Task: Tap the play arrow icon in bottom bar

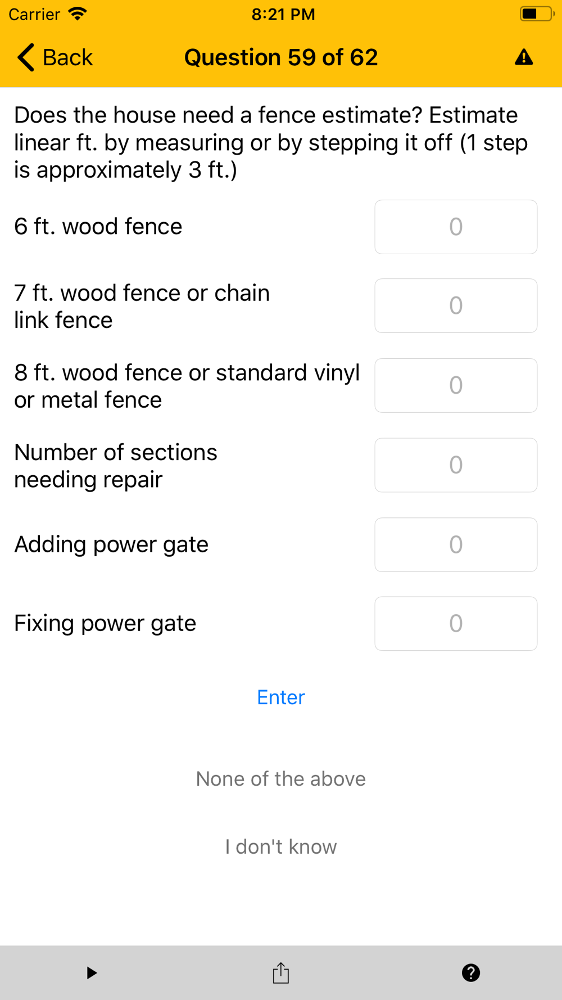Action: (92, 972)
